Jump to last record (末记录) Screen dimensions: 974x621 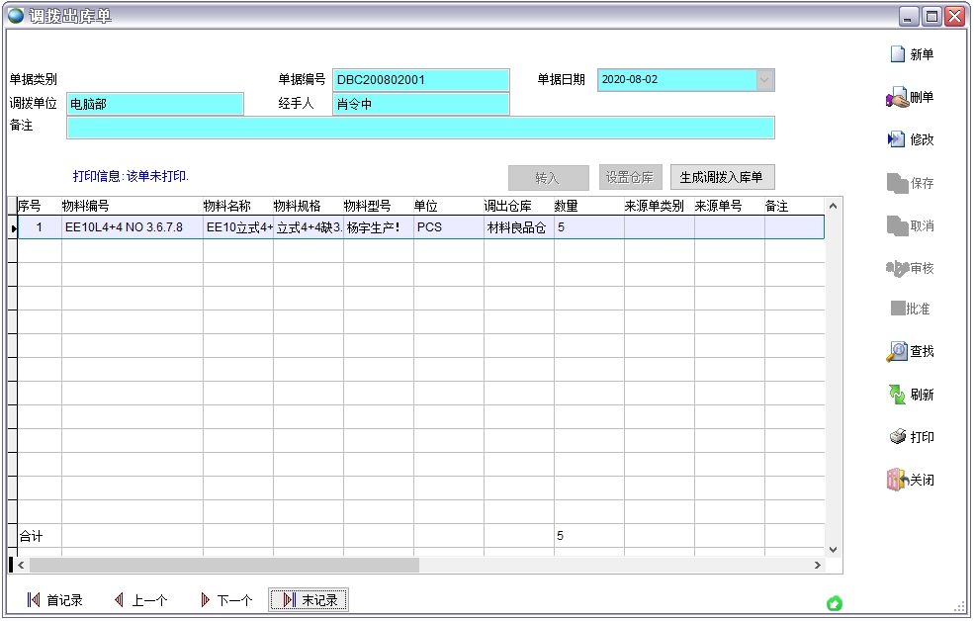pyautogui.click(x=289, y=600)
